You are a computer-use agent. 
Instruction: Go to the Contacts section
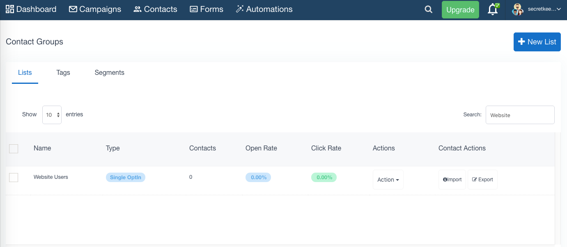pos(156,9)
